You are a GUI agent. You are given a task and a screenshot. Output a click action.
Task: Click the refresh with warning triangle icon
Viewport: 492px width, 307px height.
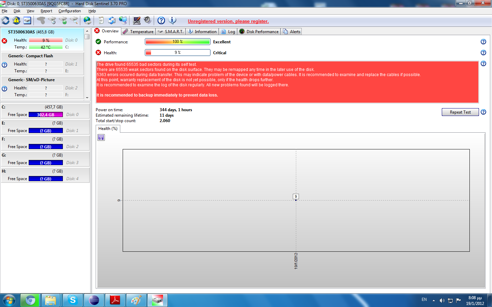[x=16, y=20]
